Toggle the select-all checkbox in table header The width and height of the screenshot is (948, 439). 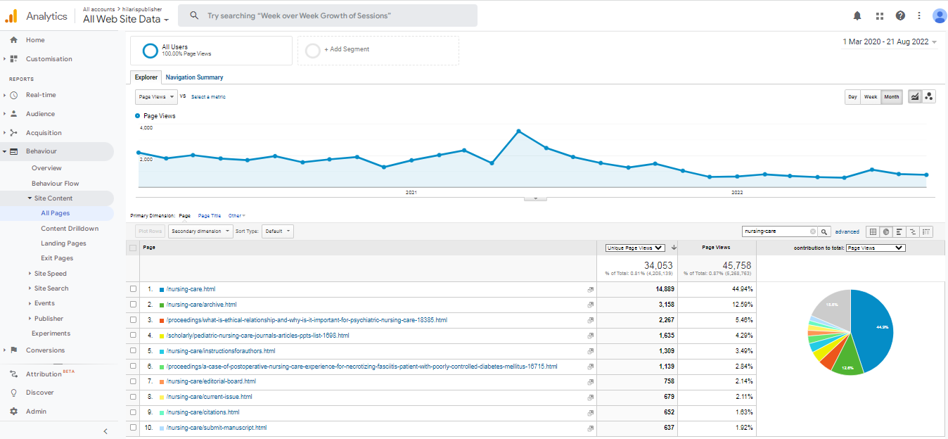point(133,248)
